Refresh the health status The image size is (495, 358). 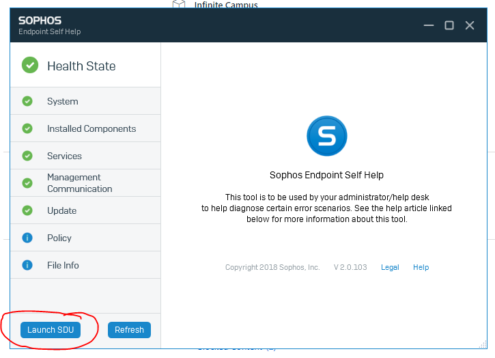click(129, 330)
